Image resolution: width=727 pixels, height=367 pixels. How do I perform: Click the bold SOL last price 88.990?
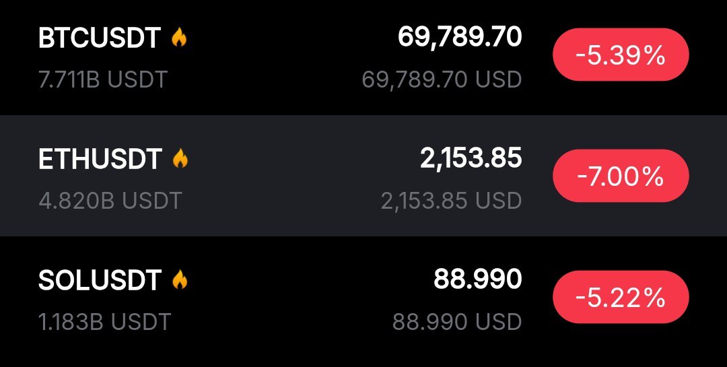pyautogui.click(x=477, y=279)
